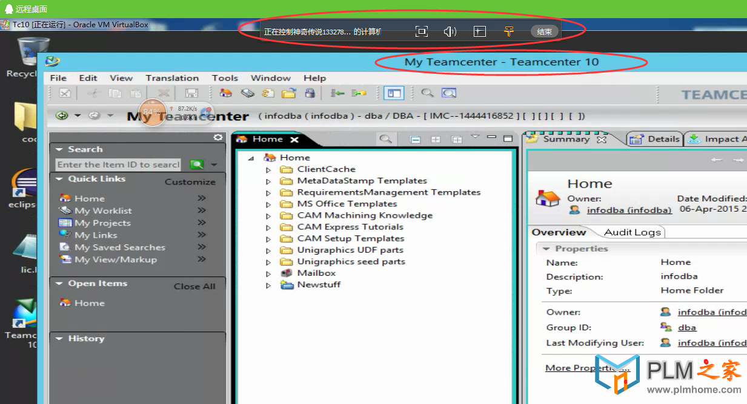Expand the ClientCache folder
747x404 pixels.
tap(268, 170)
